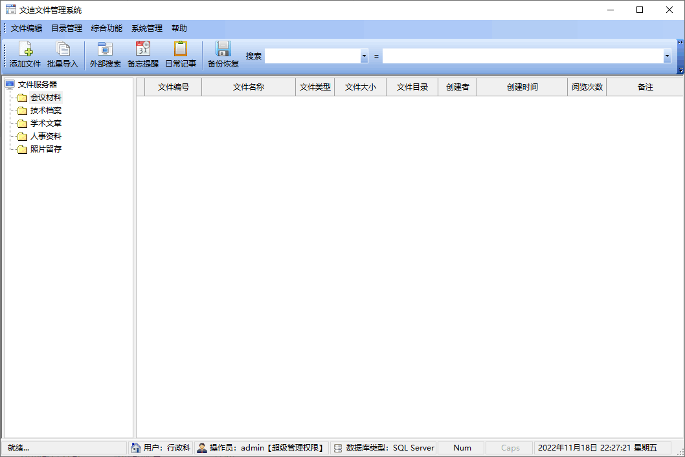Click the 备份恢复 backup restore icon
685x457 pixels.
point(223,55)
